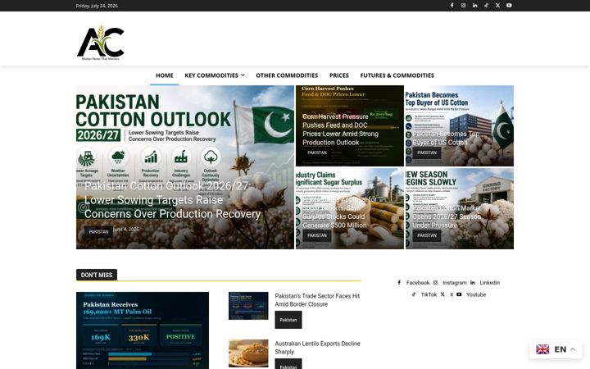
Task: Open Pakistan's Trade Sector Faces Hit article
Action: pos(317,300)
